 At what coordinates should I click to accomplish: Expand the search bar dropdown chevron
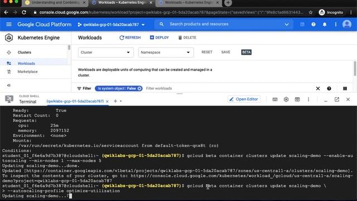(x=286, y=25)
